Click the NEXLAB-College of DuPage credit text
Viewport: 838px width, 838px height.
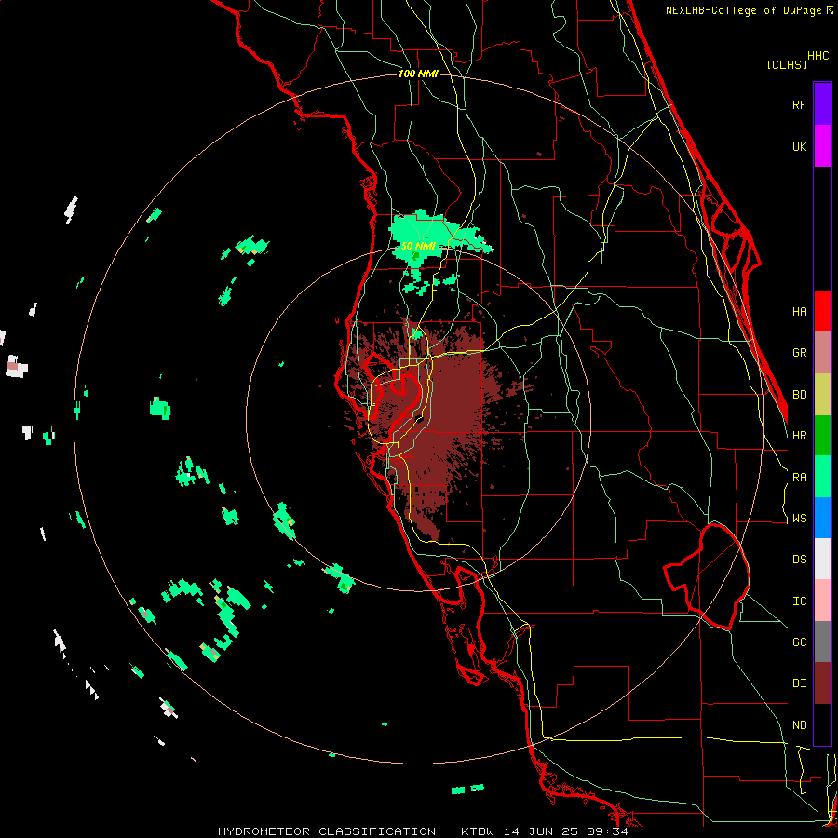[749, 10]
